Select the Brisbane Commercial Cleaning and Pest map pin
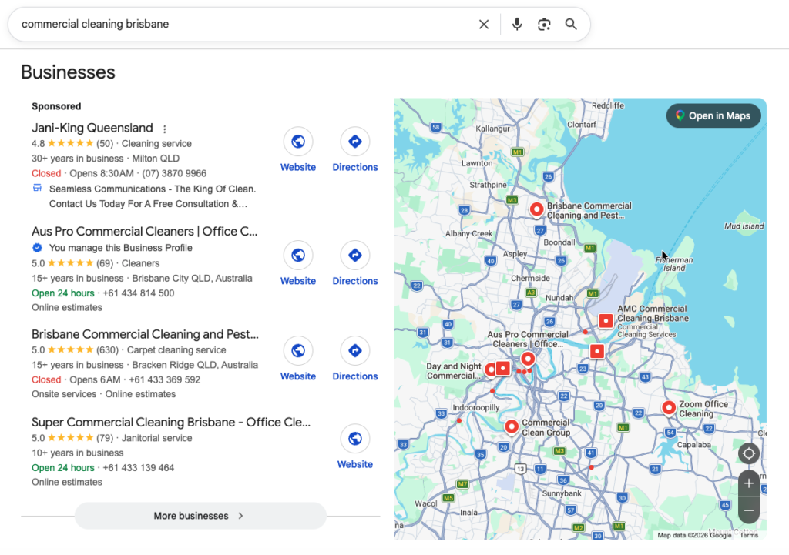789x555 pixels. [x=536, y=209]
